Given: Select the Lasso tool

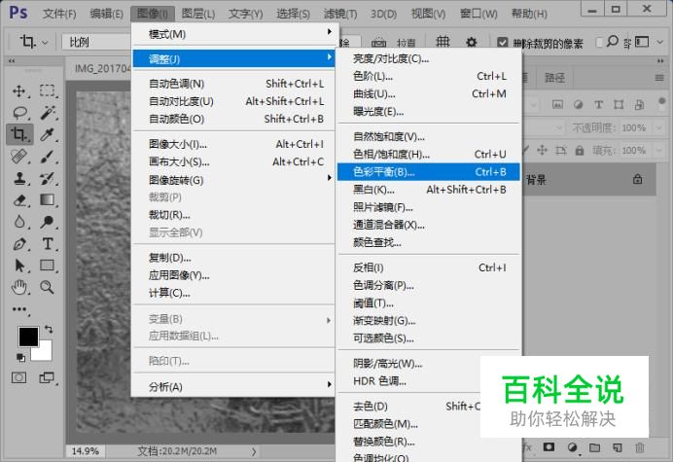Looking at the screenshot, I should click(19, 113).
